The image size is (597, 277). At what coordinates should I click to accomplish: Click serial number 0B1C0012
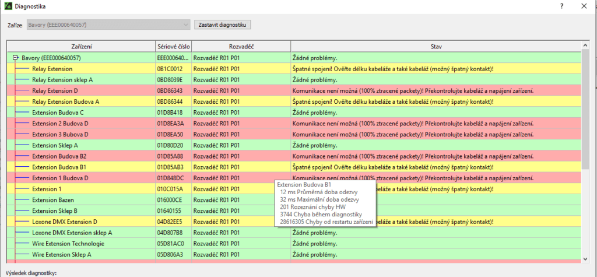(x=170, y=69)
